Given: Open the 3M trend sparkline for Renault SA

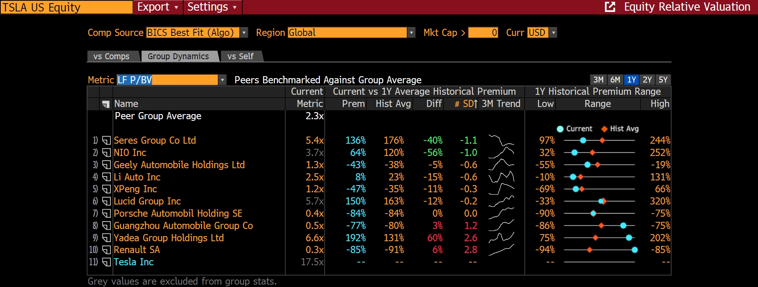Looking at the screenshot, I should pos(501,250).
